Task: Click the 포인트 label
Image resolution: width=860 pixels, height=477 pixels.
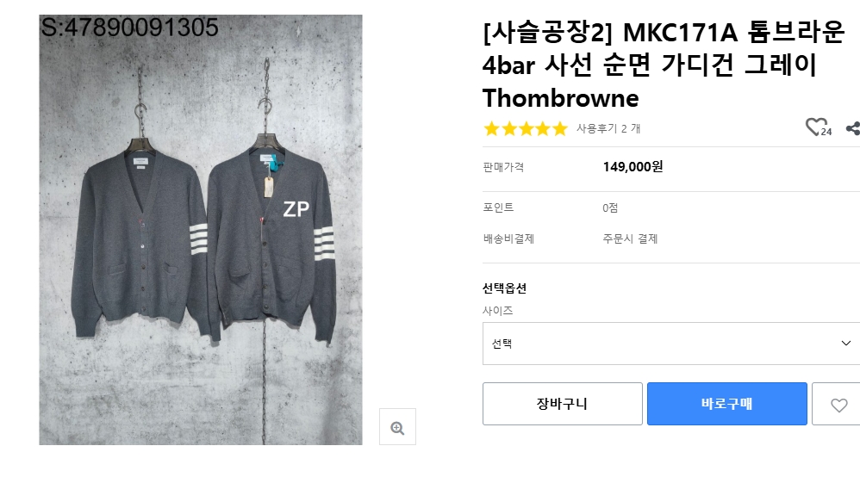Action: (498, 208)
